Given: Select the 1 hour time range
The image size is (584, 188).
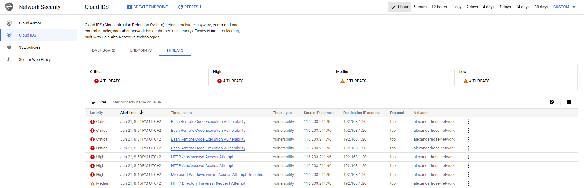Looking at the screenshot, I should (x=399, y=7).
